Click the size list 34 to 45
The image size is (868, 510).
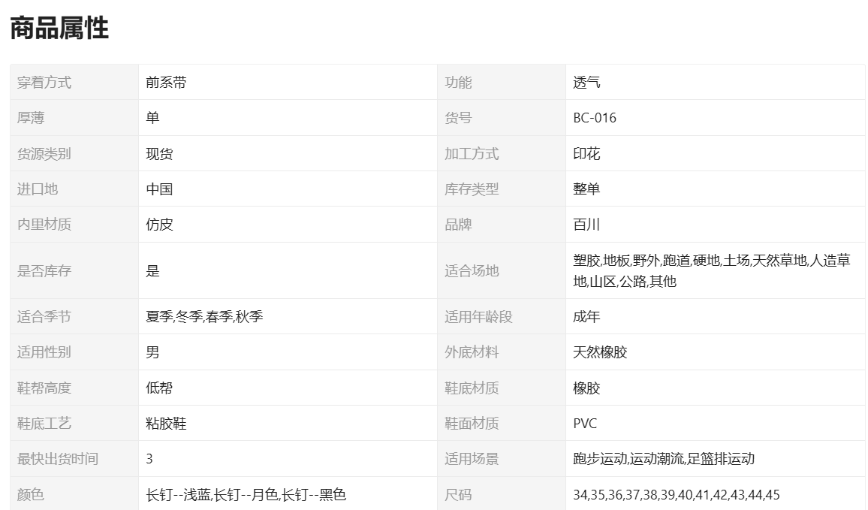pyautogui.click(x=676, y=495)
